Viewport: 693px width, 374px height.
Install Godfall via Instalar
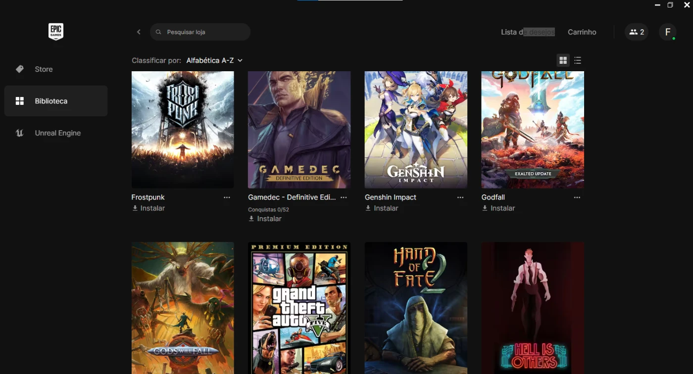[x=498, y=208]
